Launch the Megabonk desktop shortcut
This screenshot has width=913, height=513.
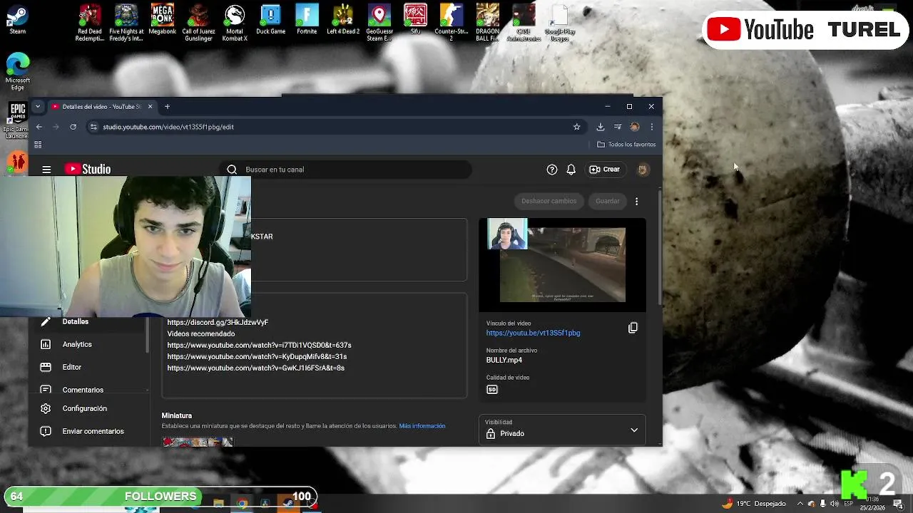[x=163, y=19]
